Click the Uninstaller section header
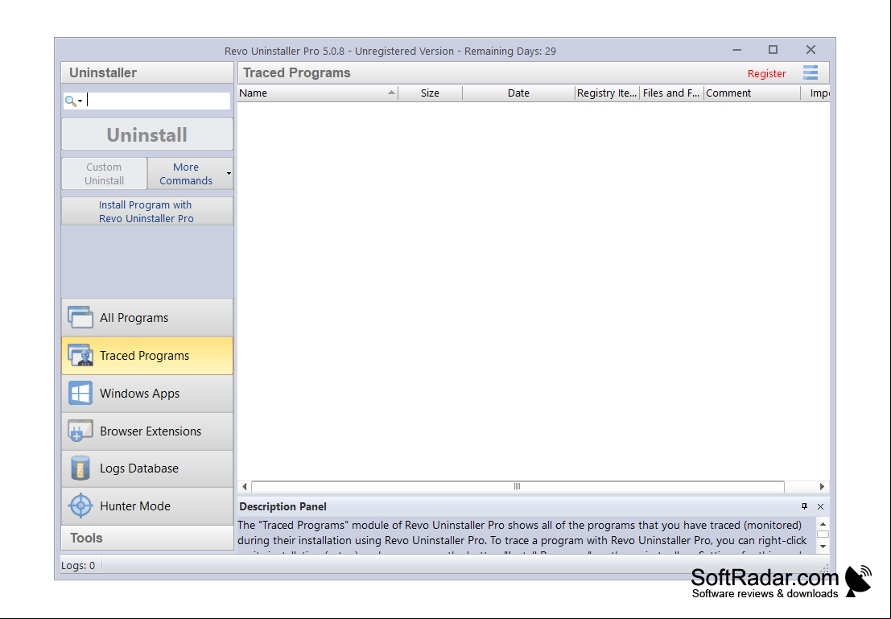891x619 pixels. (147, 72)
